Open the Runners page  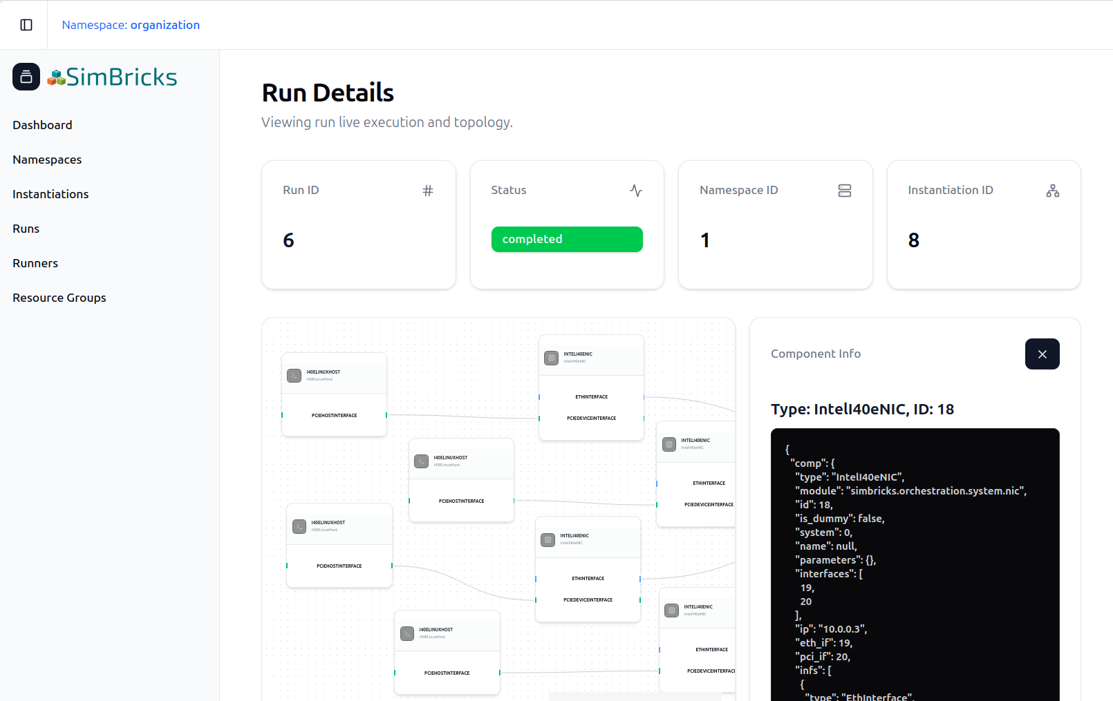tap(35, 263)
